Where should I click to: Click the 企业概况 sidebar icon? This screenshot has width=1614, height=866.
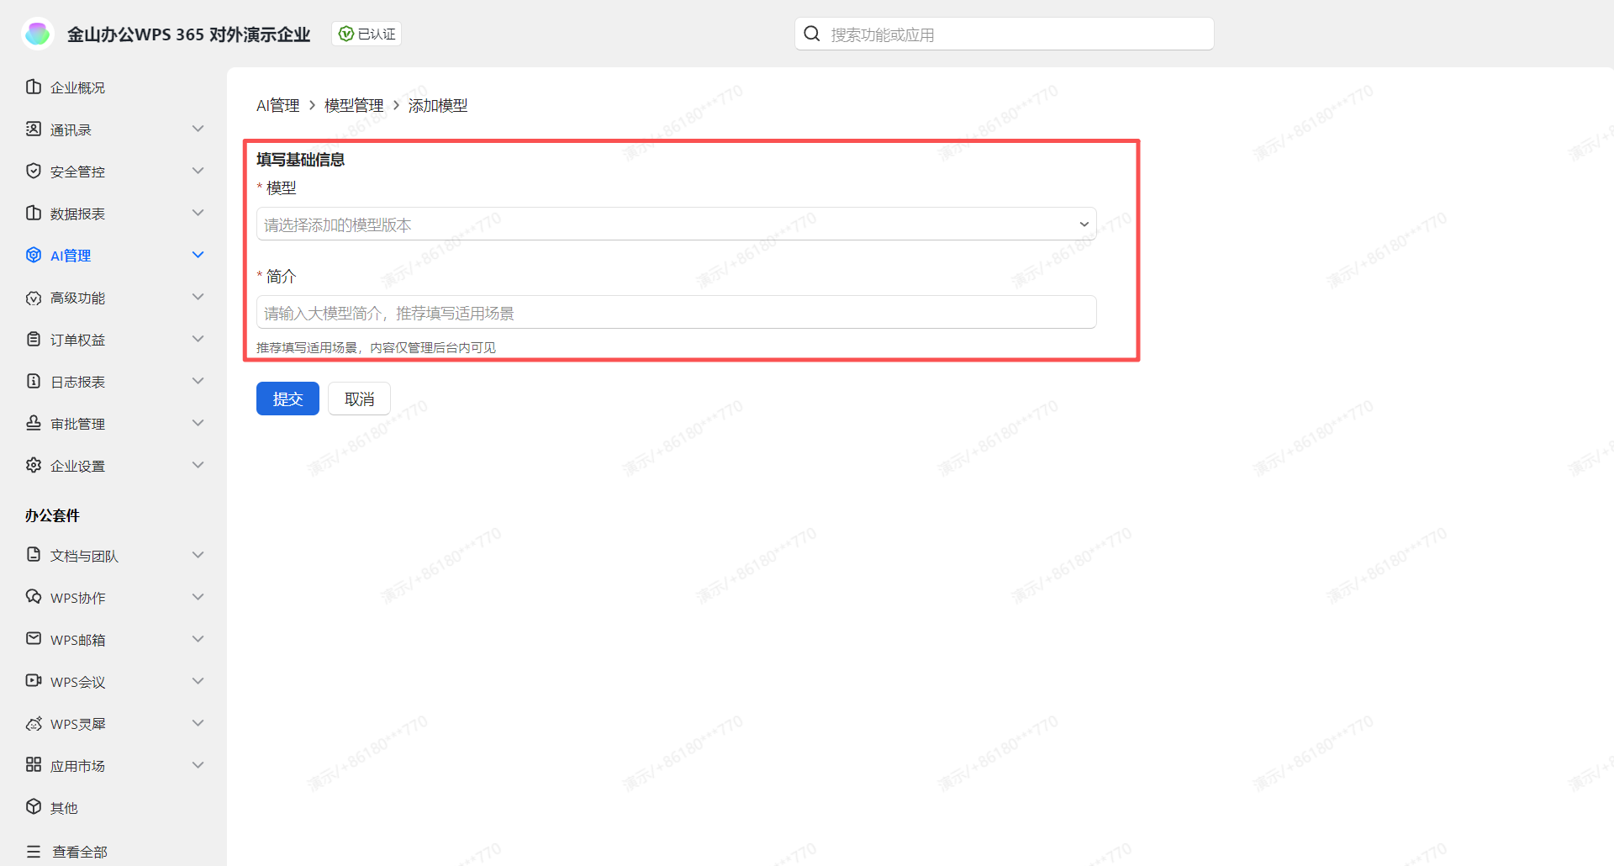pyautogui.click(x=34, y=87)
